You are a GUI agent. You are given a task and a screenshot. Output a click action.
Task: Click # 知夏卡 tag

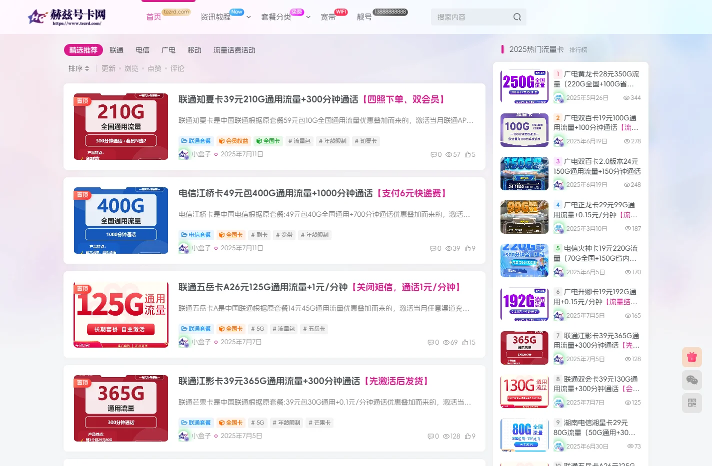[366, 141]
